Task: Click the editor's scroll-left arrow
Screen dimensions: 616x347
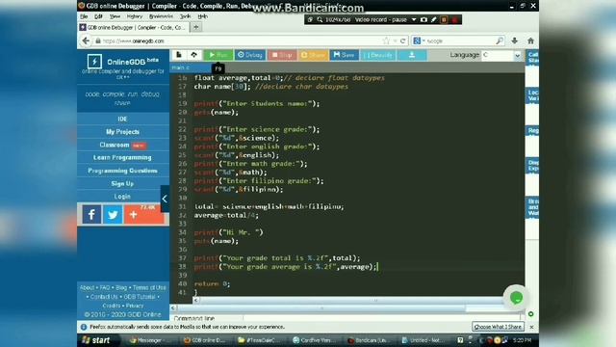Action: (x=195, y=300)
